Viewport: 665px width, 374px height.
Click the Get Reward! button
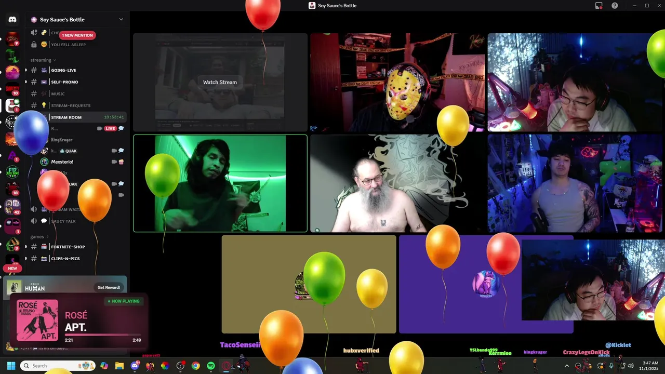coord(109,287)
